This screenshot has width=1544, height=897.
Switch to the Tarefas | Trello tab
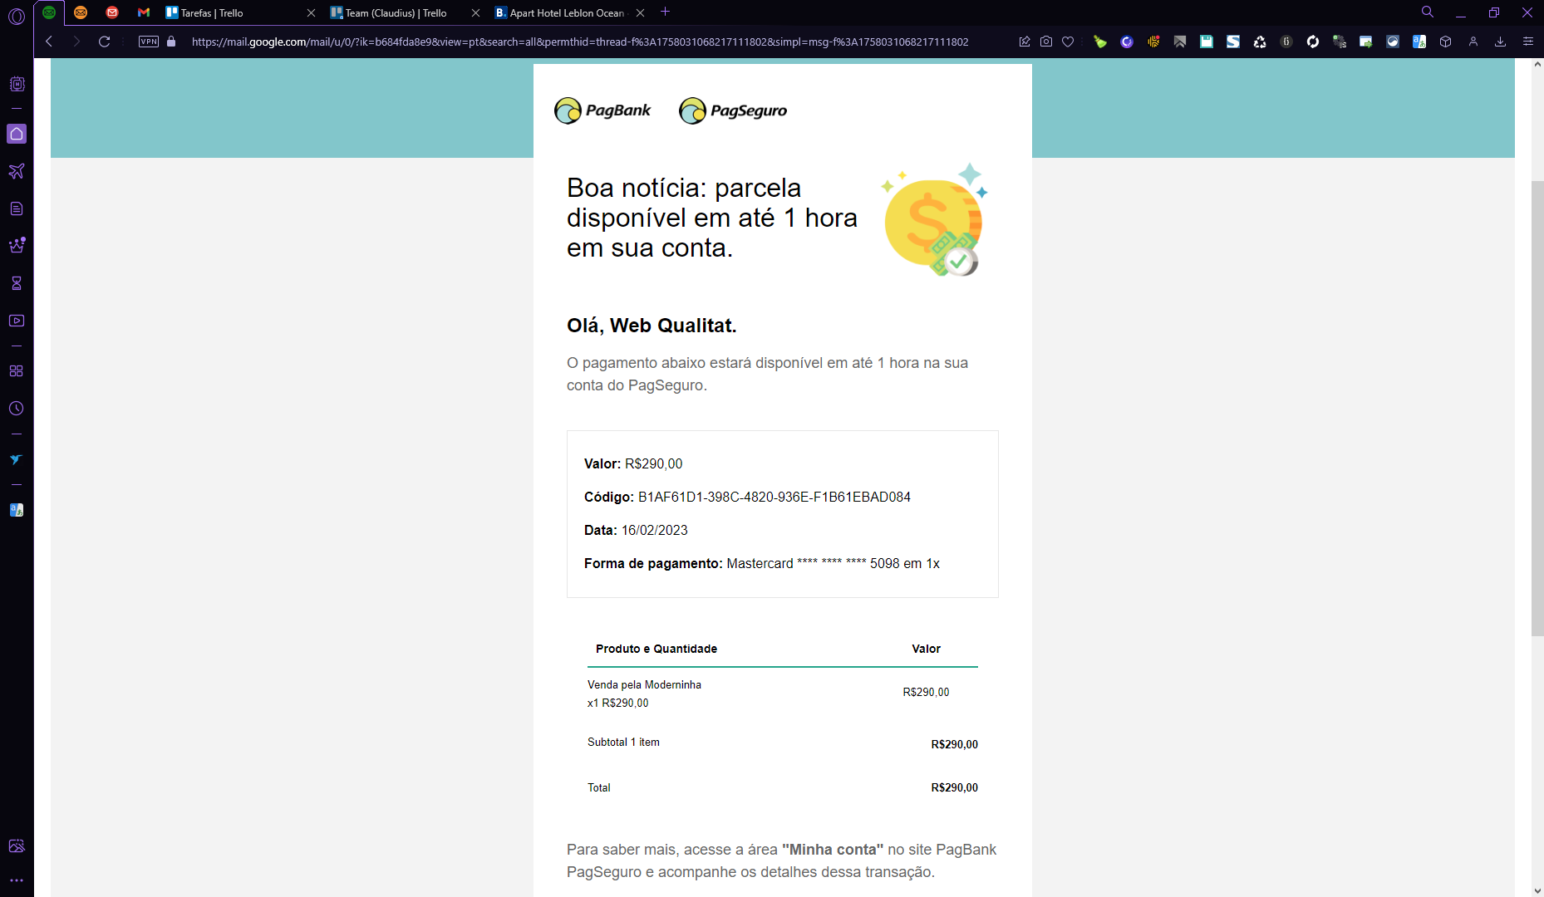[241, 12]
